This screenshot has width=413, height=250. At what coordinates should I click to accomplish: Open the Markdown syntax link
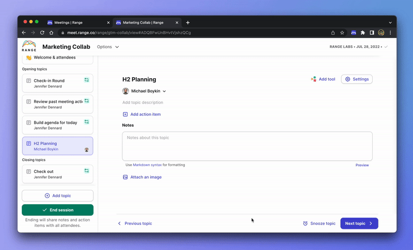pos(147,165)
